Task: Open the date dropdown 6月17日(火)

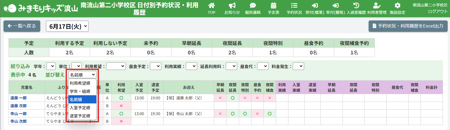Action: coord(67,26)
